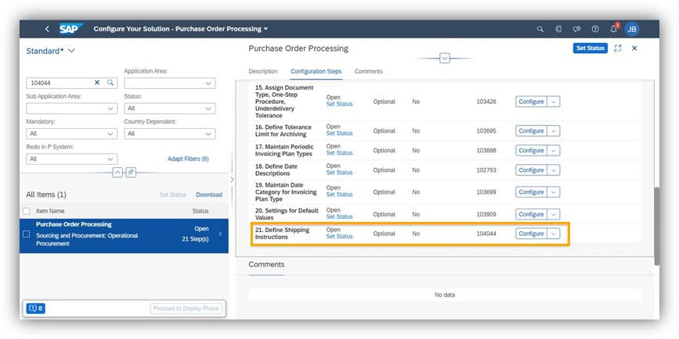
Task: Pin the filter header bar
Action: (131, 173)
